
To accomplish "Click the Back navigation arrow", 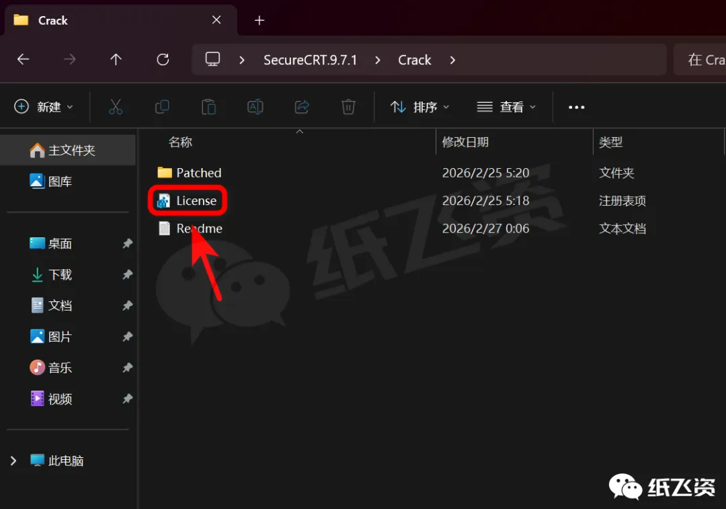I will pos(23,59).
